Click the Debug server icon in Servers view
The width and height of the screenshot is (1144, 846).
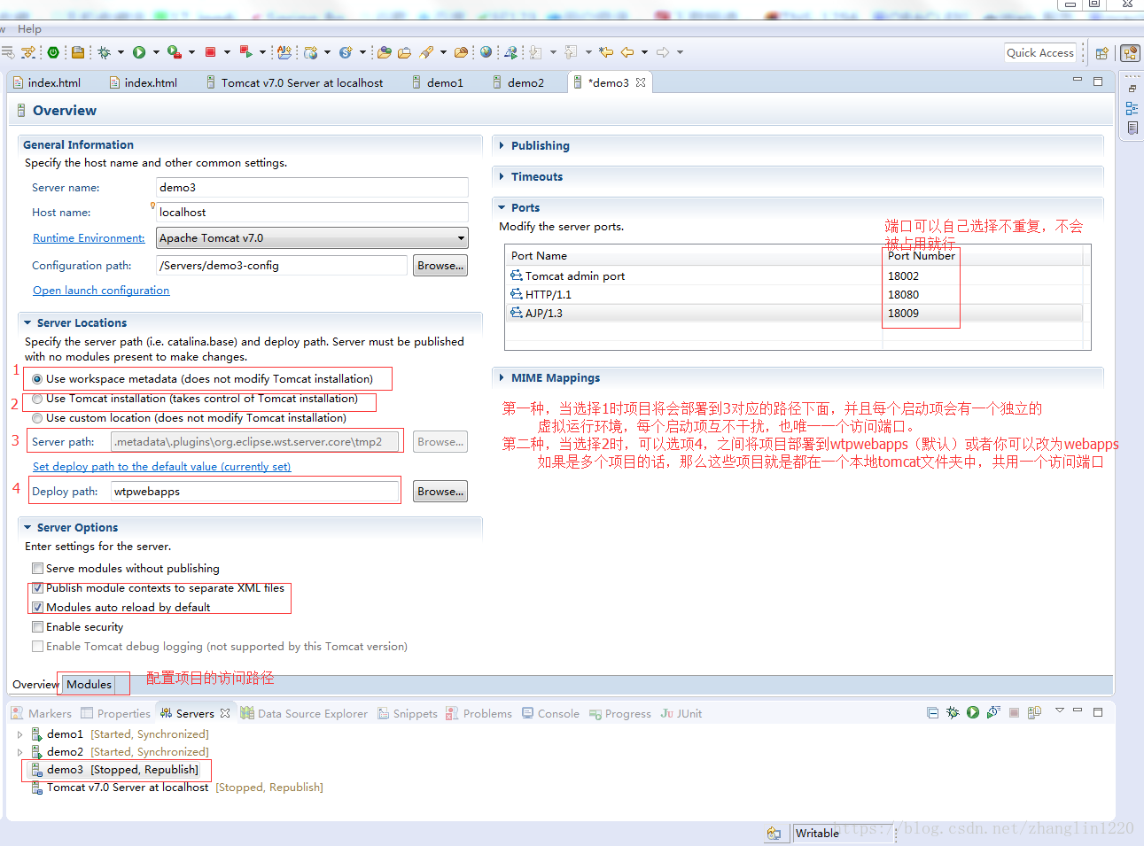[x=953, y=712]
